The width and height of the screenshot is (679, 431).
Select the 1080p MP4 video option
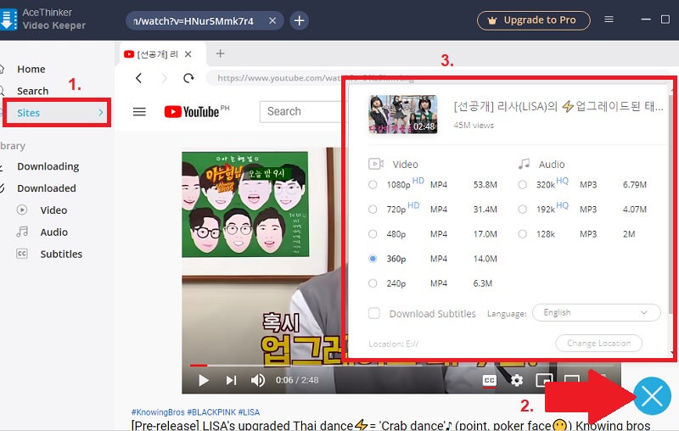(x=373, y=185)
